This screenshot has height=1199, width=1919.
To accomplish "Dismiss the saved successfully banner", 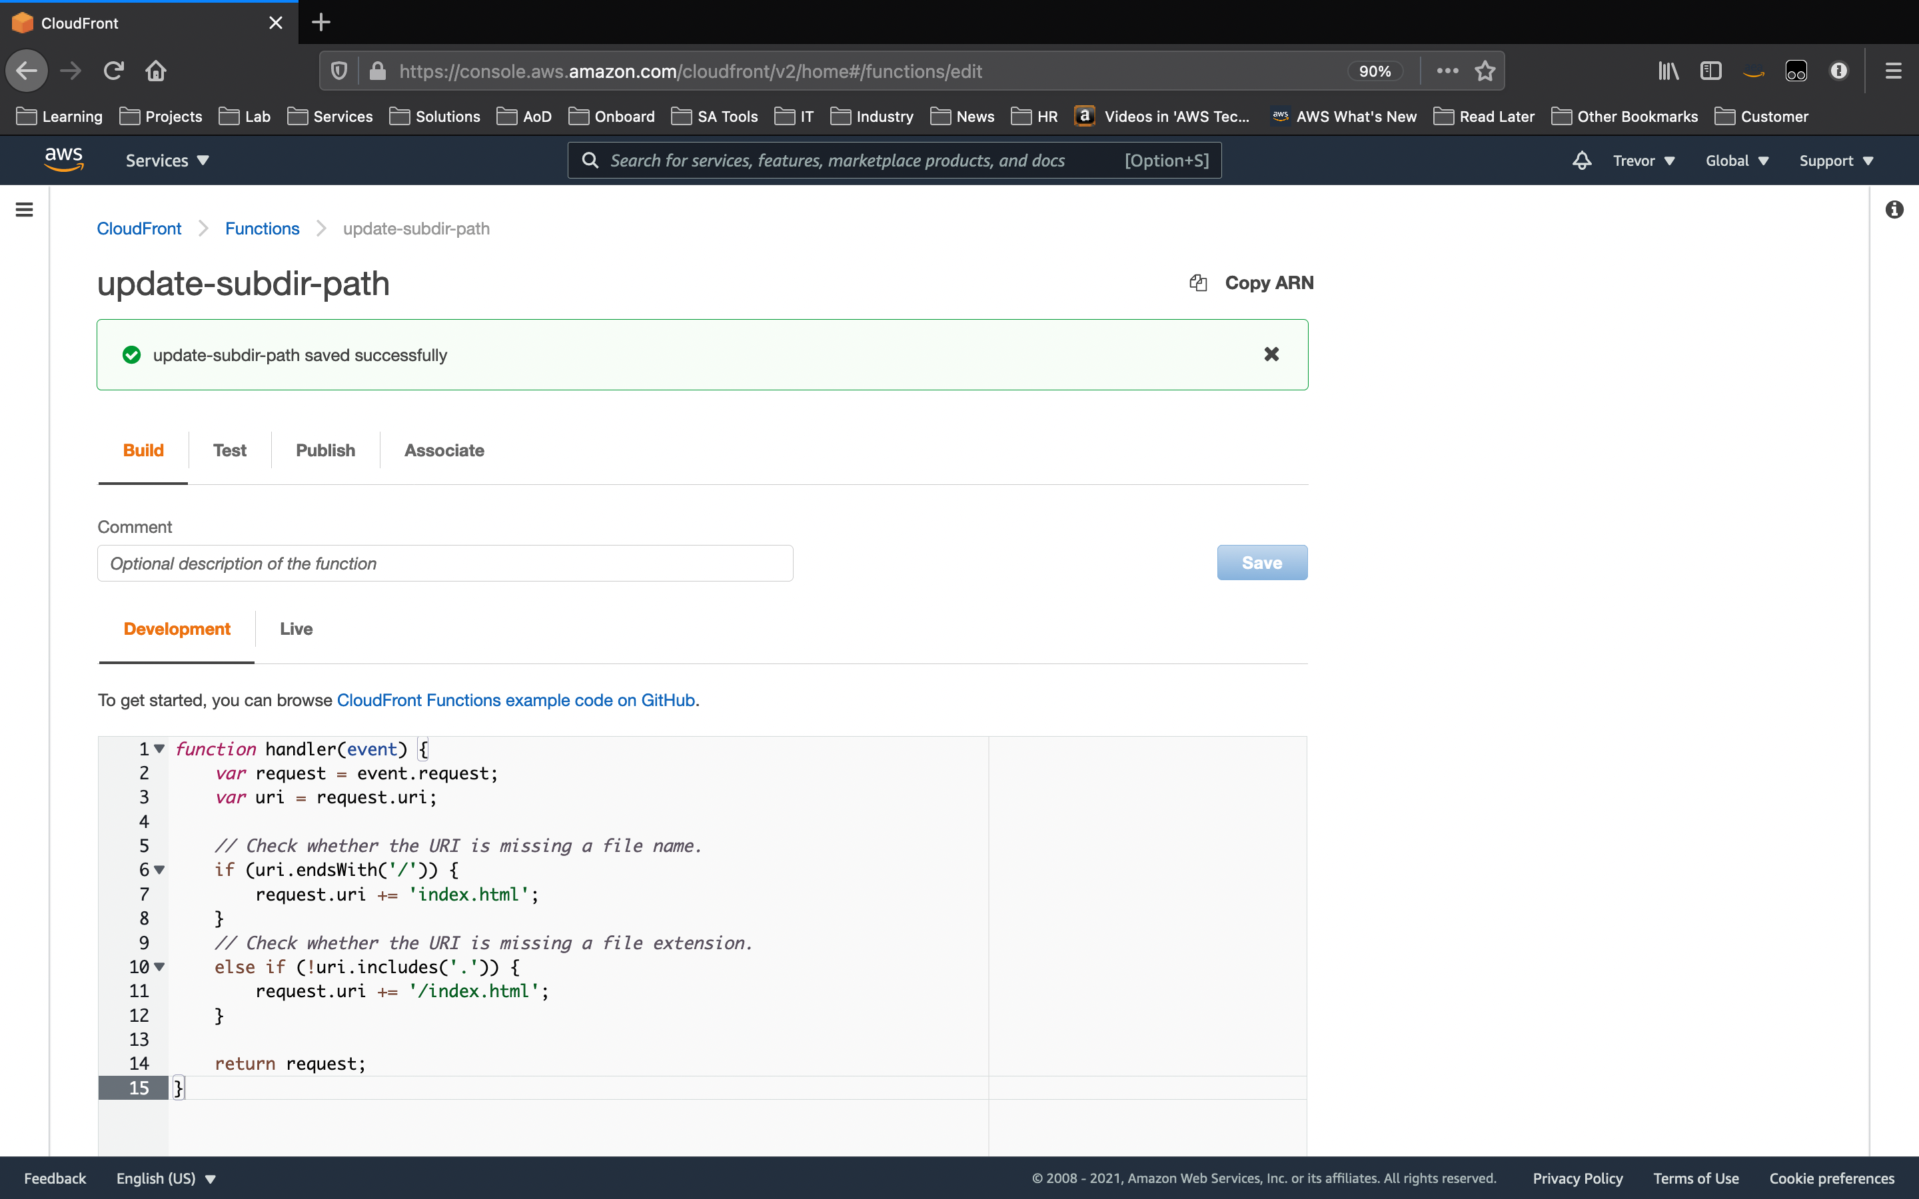I will pos(1271,354).
